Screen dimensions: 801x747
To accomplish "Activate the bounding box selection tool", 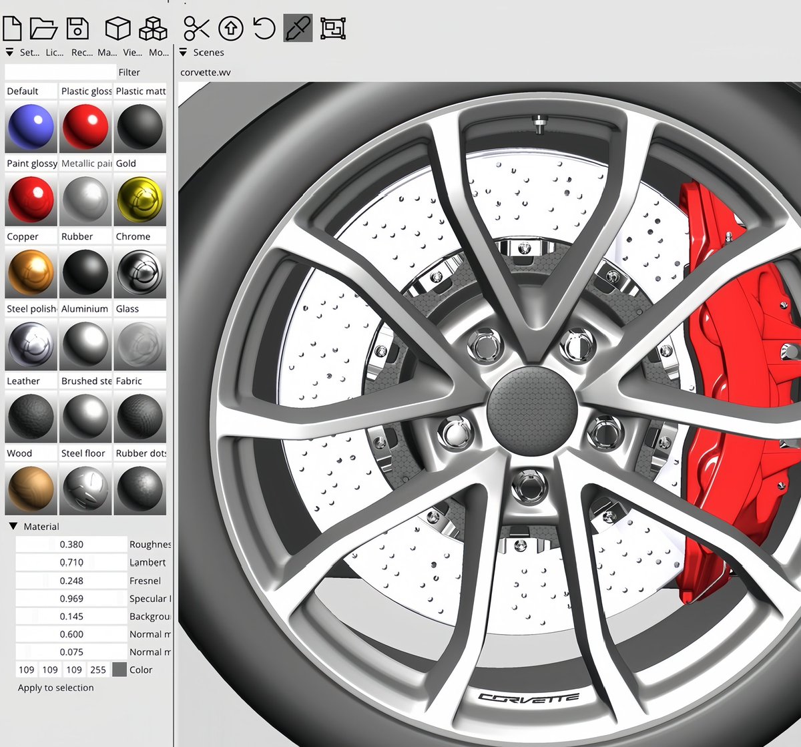I will tap(333, 28).
